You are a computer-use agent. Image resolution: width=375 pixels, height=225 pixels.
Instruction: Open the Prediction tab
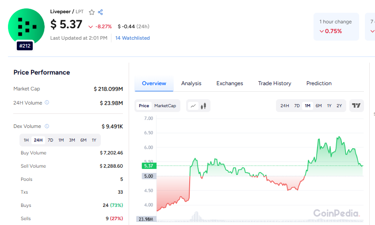click(319, 83)
